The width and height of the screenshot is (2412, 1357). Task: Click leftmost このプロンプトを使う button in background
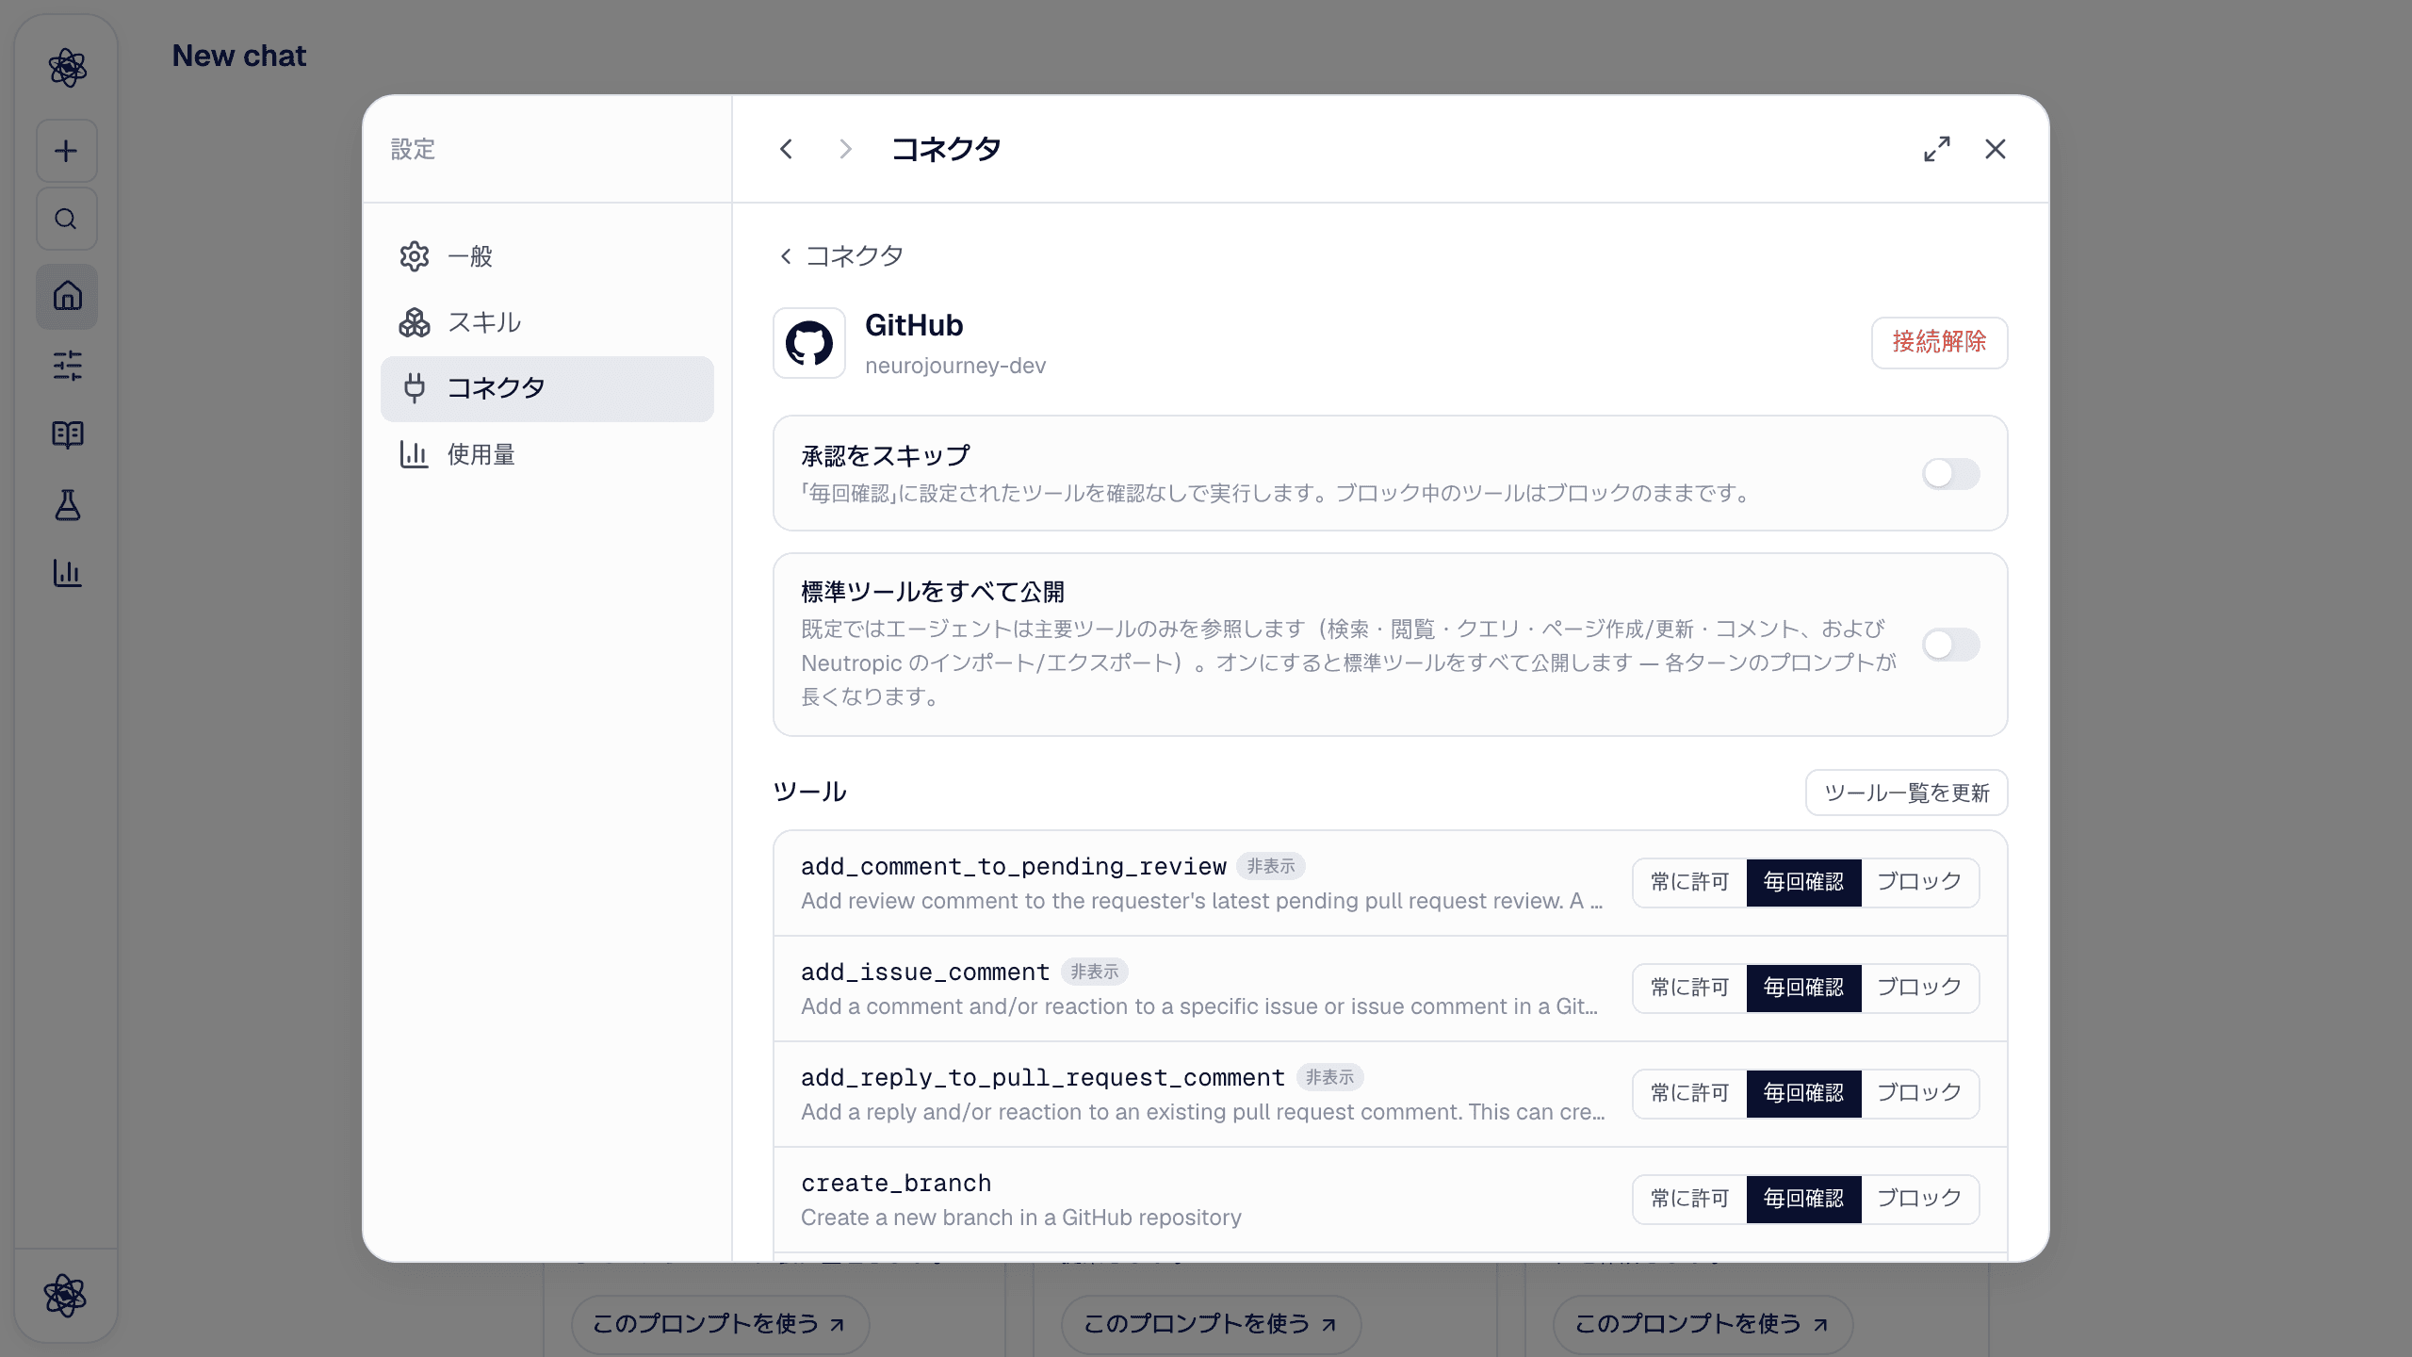tap(720, 1324)
